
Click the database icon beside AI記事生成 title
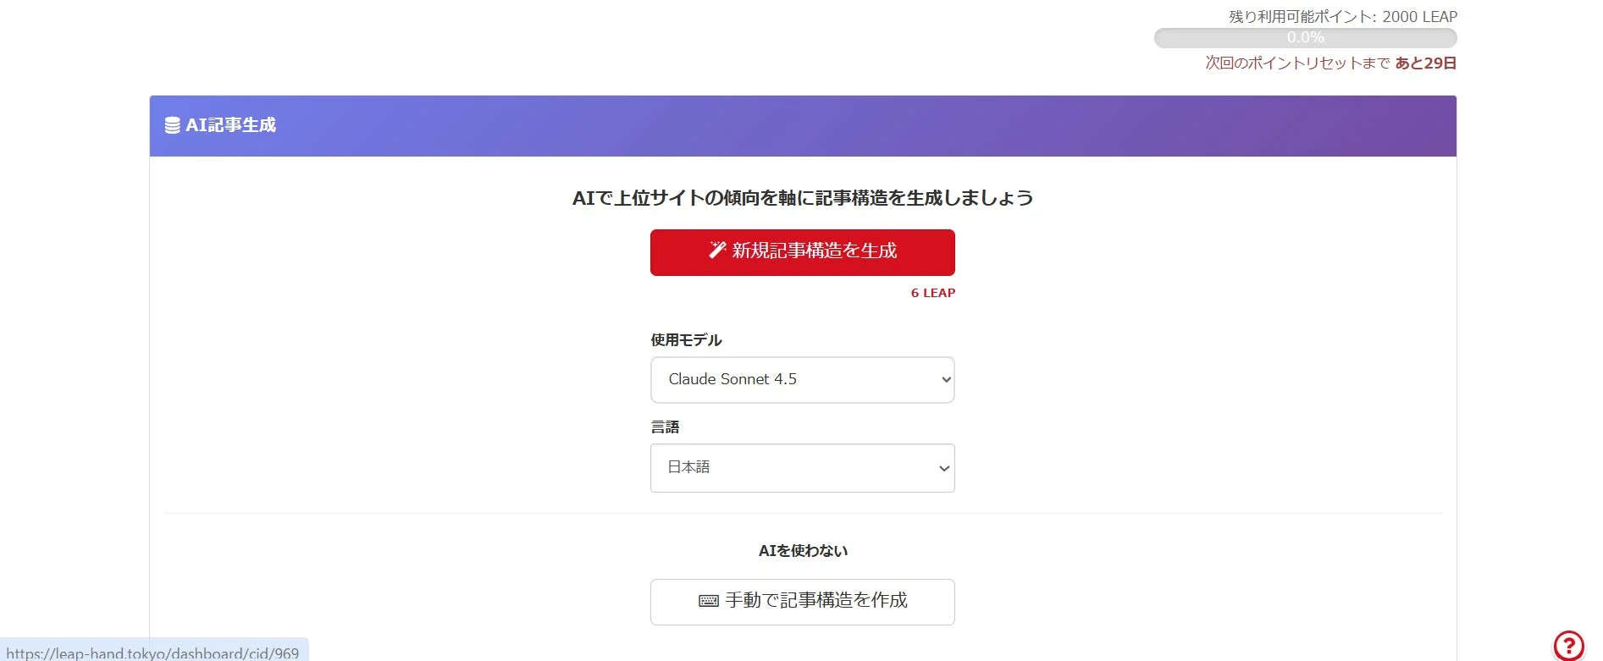tap(172, 124)
